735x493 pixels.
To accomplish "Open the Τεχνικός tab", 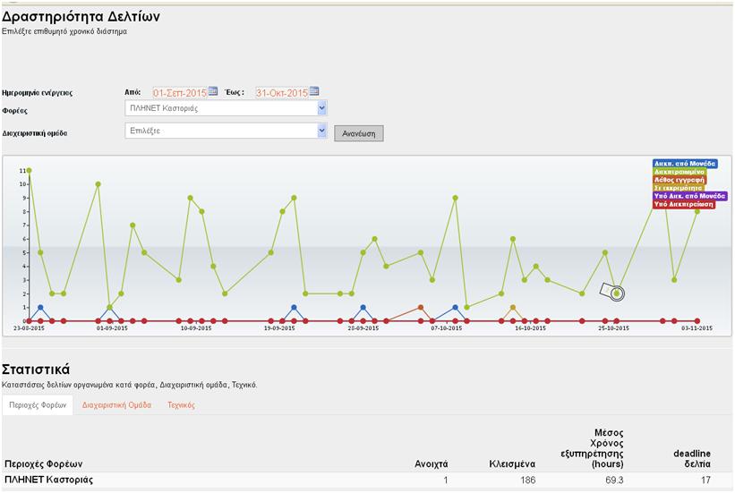I will click(181, 405).
